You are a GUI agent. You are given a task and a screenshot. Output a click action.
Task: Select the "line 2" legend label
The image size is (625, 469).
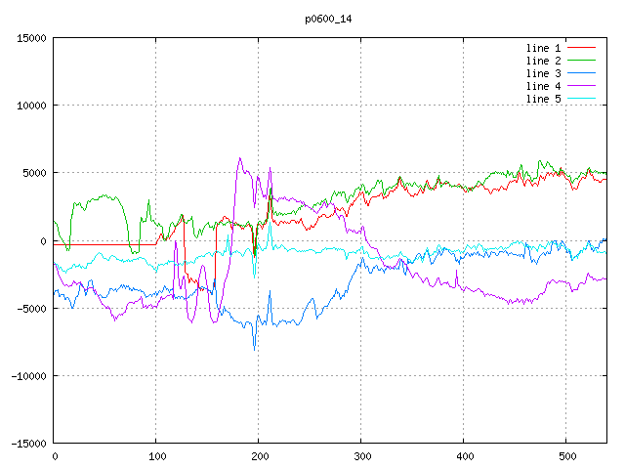click(x=543, y=61)
